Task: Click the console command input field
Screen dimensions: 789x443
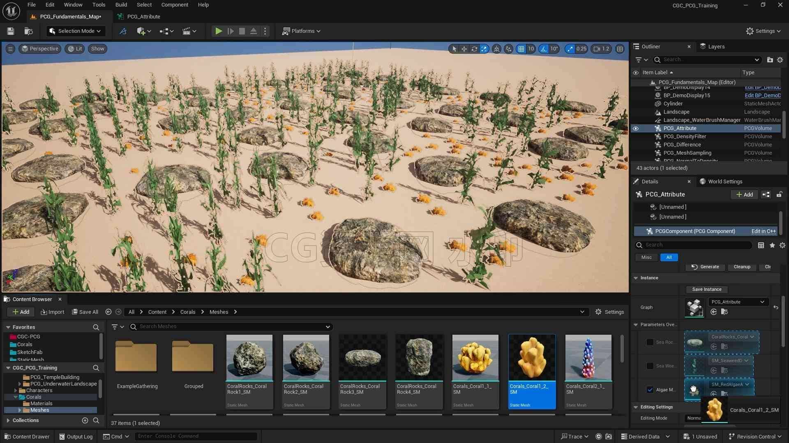Action: pyautogui.click(x=196, y=436)
